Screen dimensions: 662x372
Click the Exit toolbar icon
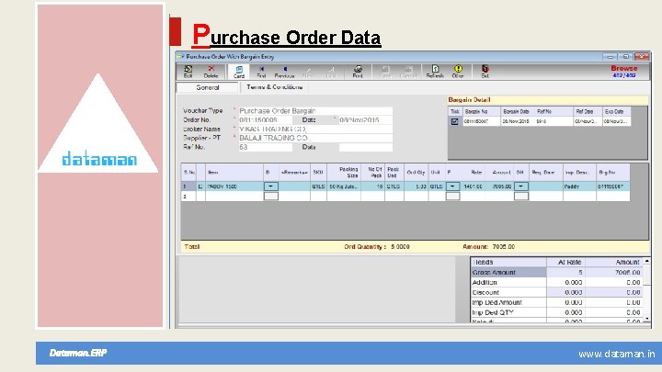click(485, 72)
